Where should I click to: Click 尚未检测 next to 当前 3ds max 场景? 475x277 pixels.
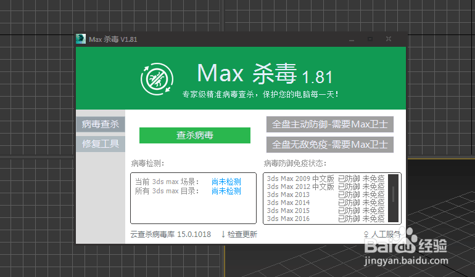[226, 182]
